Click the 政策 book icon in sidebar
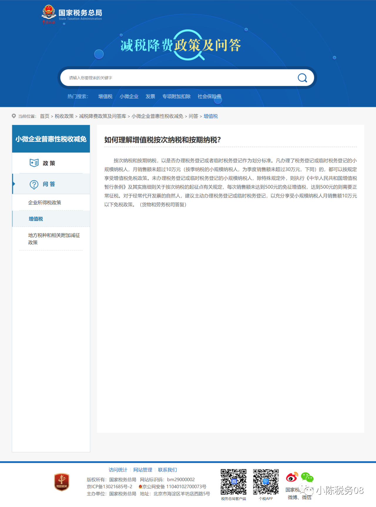 click(x=34, y=163)
